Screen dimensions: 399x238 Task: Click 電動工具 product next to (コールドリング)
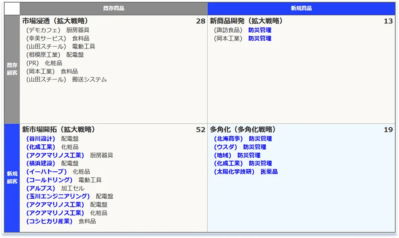(x=90, y=180)
